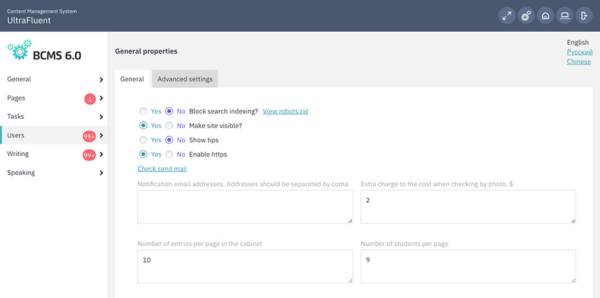This screenshot has height=298, width=600.
Task: Open the Speaking sidebar item
Action: coord(54,172)
